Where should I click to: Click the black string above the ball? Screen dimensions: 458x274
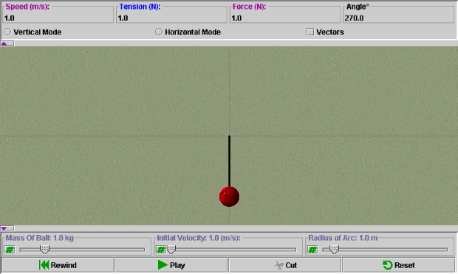coord(229,161)
